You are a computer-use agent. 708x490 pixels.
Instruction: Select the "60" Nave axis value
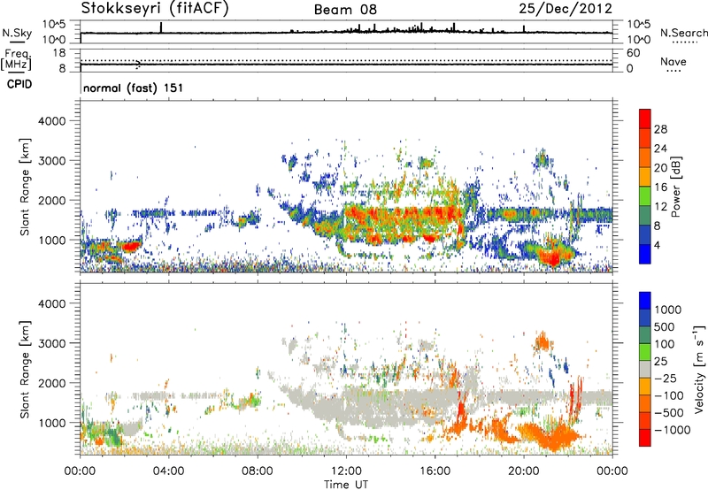[x=633, y=53]
